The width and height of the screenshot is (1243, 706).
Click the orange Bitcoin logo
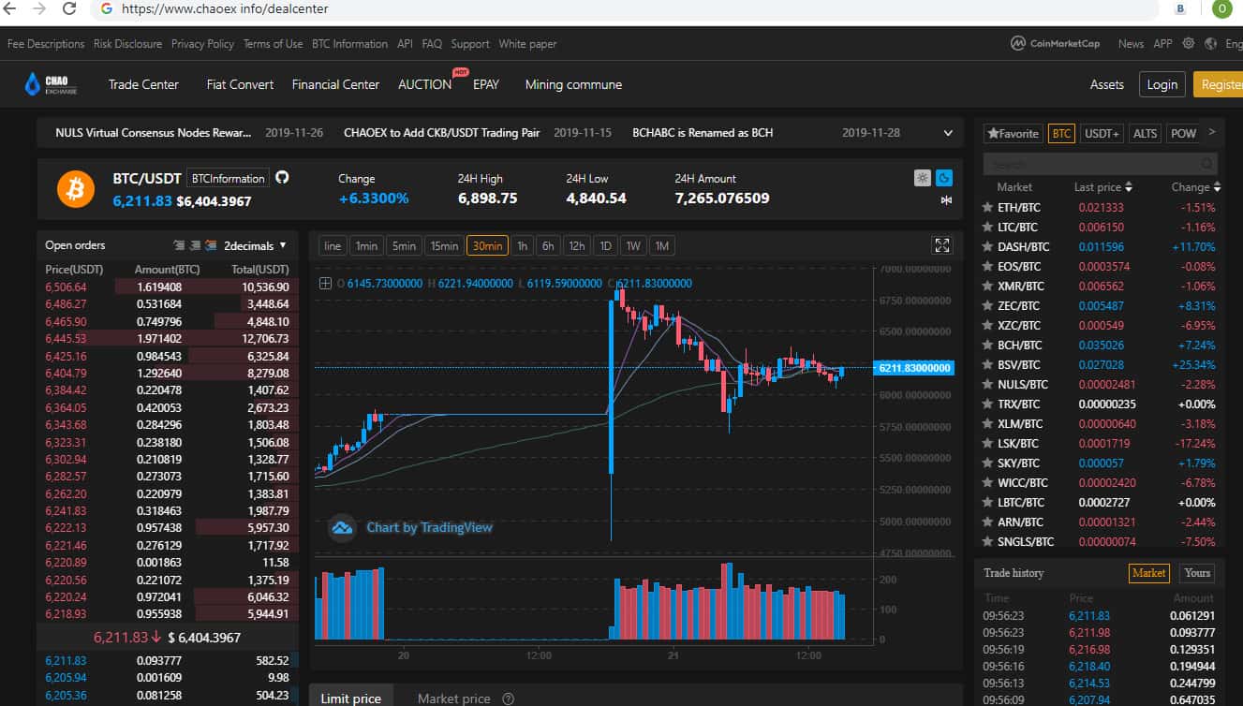point(76,189)
